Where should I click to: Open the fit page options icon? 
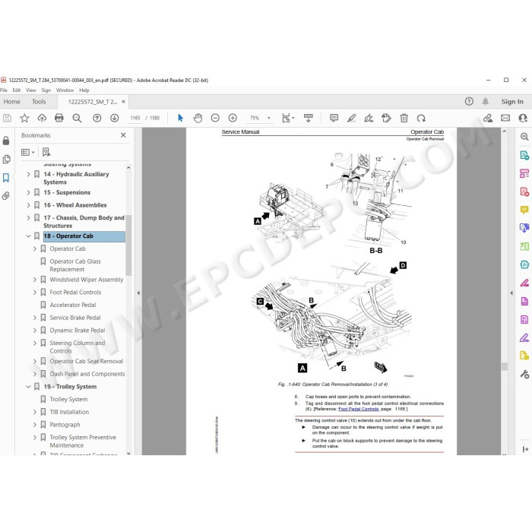pyautogui.click(x=288, y=118)
